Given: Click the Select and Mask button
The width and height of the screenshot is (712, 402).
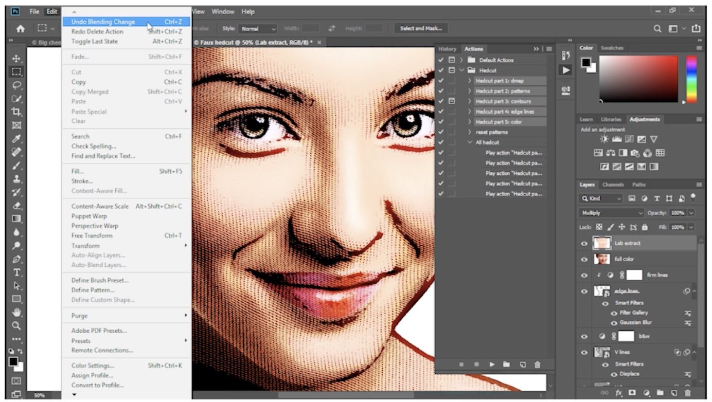Looking at the screenshot, I should (x=422, y=28).
